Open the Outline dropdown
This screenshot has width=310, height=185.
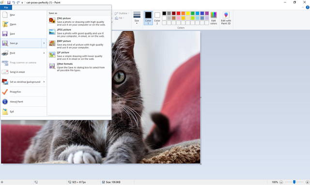click(x=122, y=13)
